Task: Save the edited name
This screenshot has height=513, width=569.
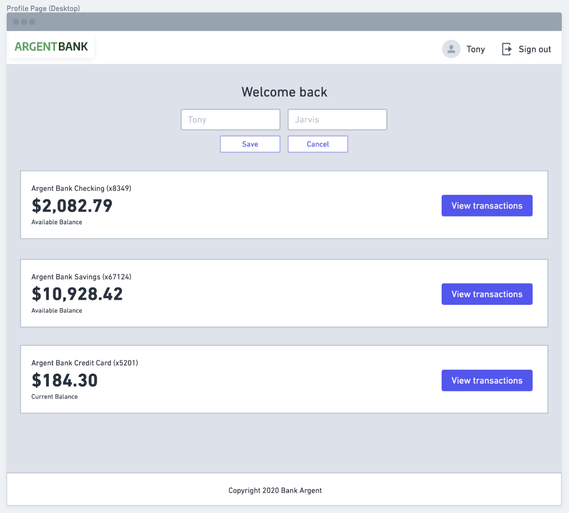Action: 250,144
